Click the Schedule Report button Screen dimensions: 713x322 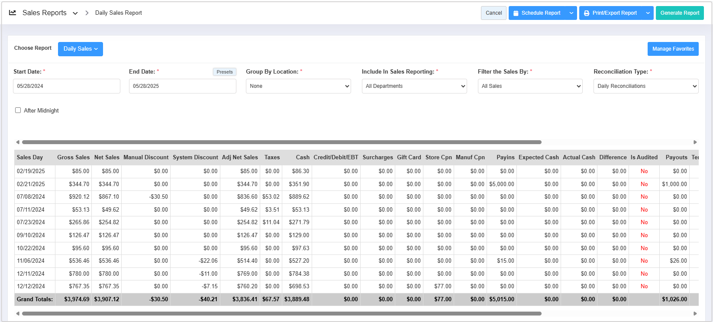click(537, 13)
